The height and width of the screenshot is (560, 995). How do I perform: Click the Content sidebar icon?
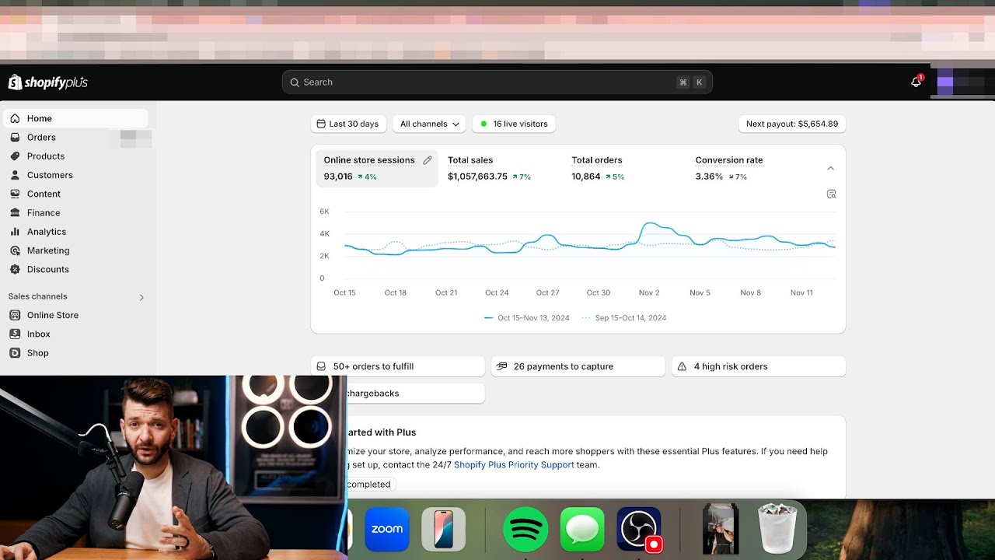[x=15, y=194]
